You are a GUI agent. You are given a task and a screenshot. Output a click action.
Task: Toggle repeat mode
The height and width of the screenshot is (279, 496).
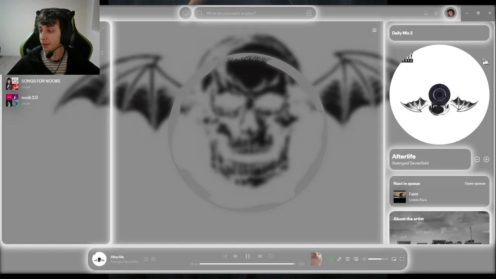(270, 256)
